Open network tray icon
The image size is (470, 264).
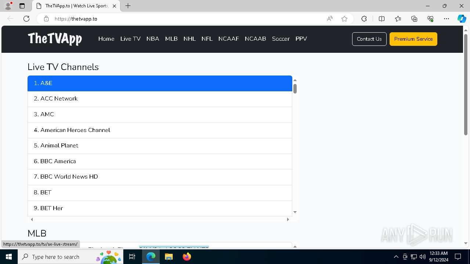coord(414,257)
